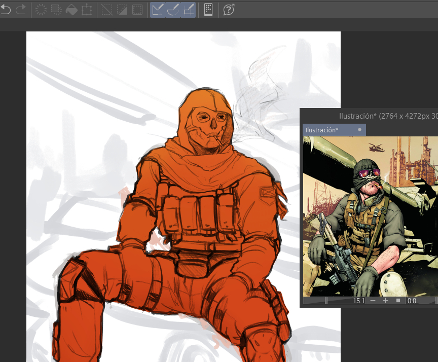
Task: Click the Invert Selected Area icon
Action: tap(122, 9)
